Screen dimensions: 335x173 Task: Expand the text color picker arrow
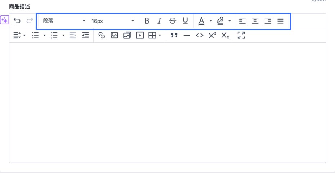pyautogui.click(x=211, y=21)
